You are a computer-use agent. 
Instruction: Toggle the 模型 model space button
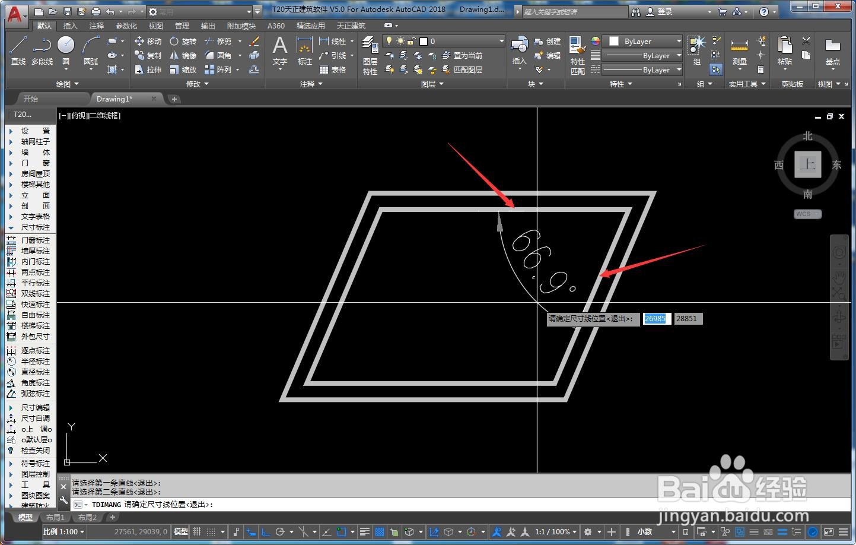click(180, 532)
